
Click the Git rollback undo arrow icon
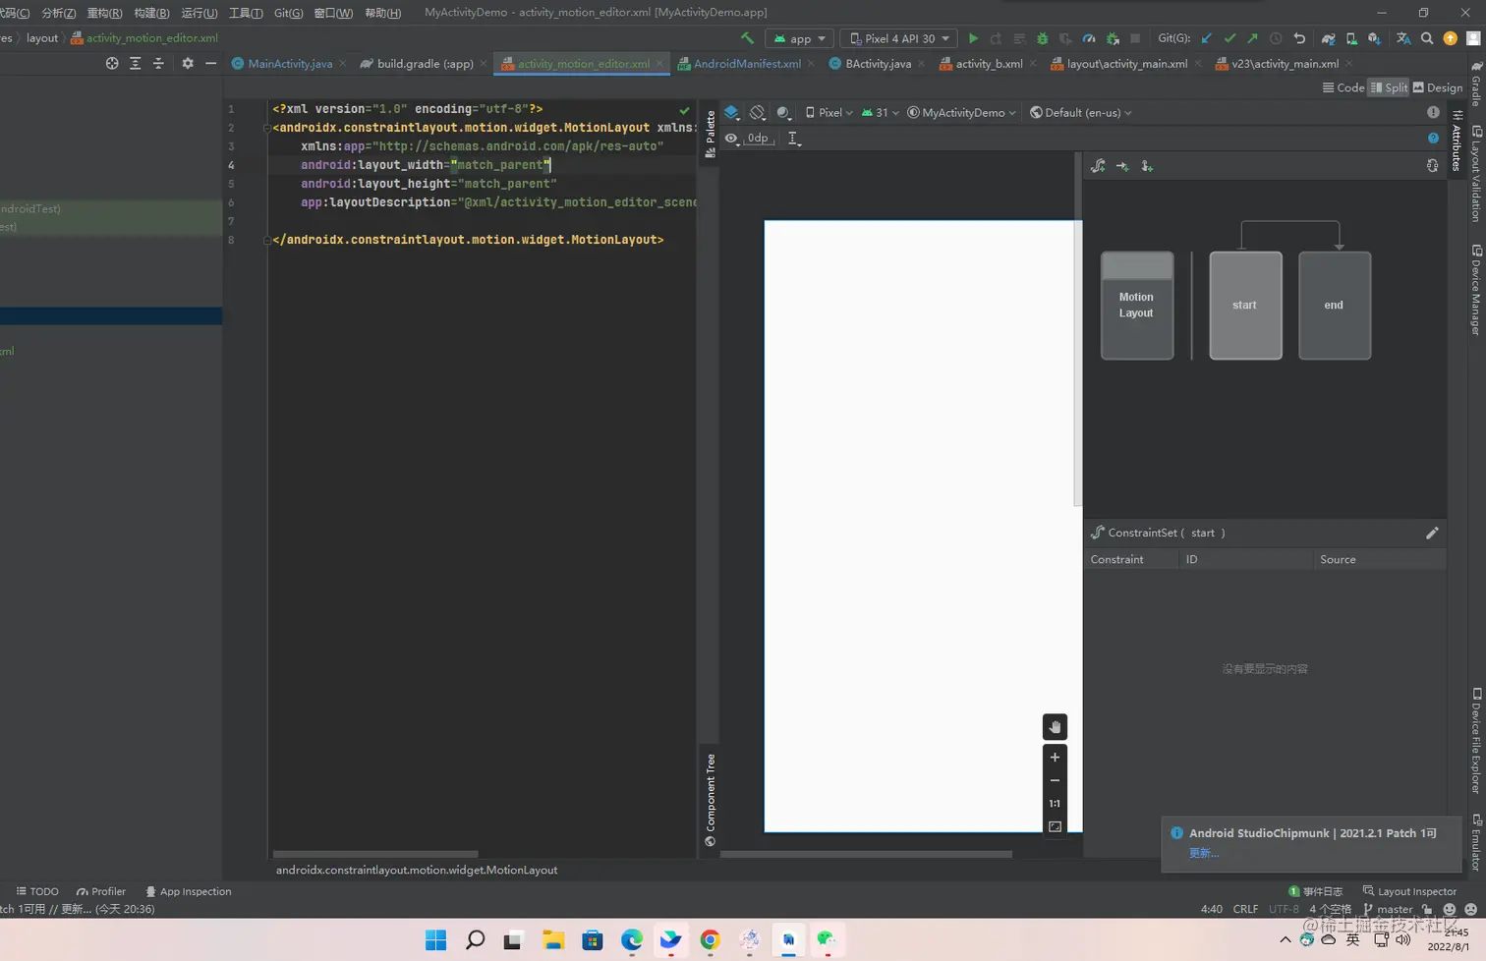pyautogui.click(x=1299, y=38)
